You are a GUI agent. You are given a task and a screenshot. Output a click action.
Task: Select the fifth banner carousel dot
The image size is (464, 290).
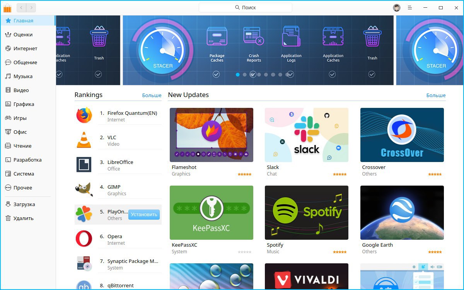[x=266, y=75]
